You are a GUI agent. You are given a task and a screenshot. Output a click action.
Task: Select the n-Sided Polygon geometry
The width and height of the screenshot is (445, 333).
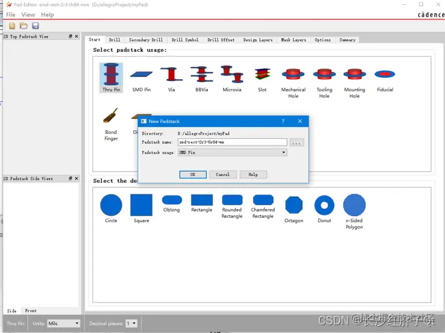tap(354, 211)
